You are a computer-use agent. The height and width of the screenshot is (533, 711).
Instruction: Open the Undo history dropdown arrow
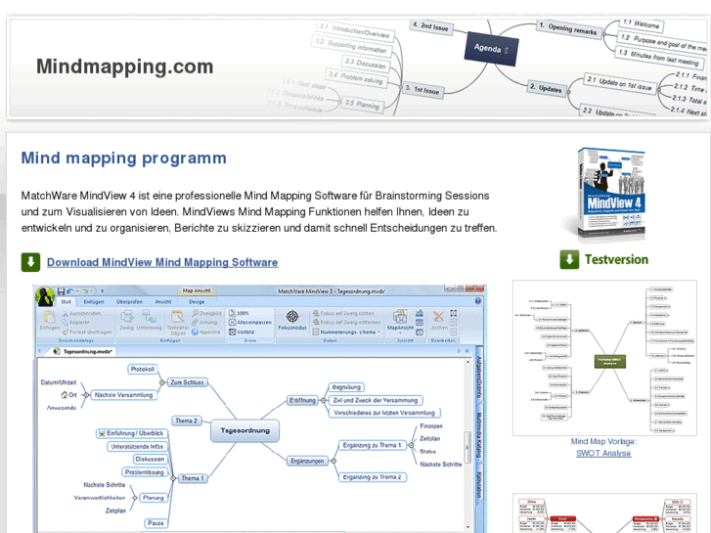point(77,290)
